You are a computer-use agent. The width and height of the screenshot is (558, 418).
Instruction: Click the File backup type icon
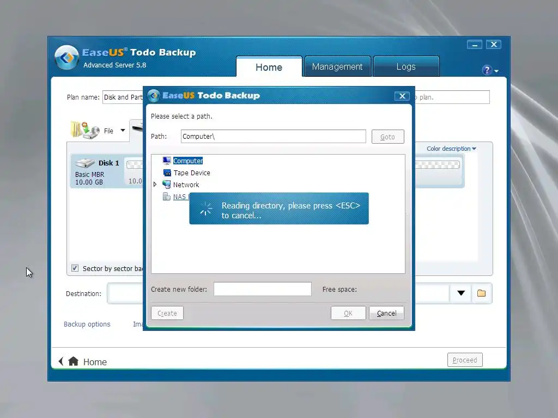coord(85,130)
